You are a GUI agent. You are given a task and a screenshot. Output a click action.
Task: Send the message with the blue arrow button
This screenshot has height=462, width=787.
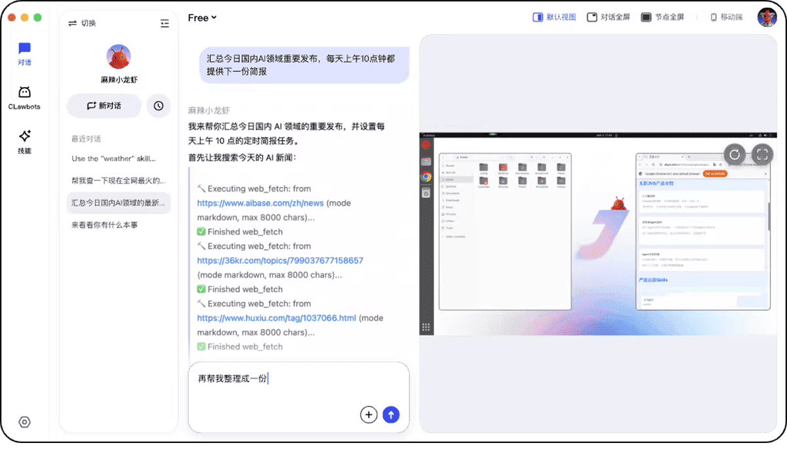point(391,414)
